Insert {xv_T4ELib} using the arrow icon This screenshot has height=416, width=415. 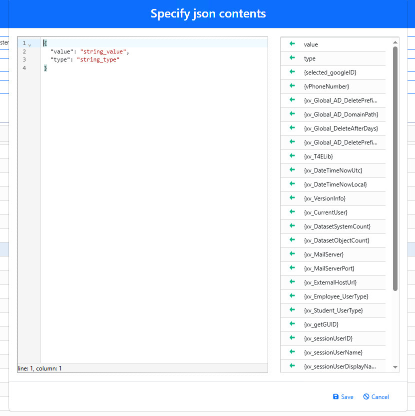tap(292, 155)
